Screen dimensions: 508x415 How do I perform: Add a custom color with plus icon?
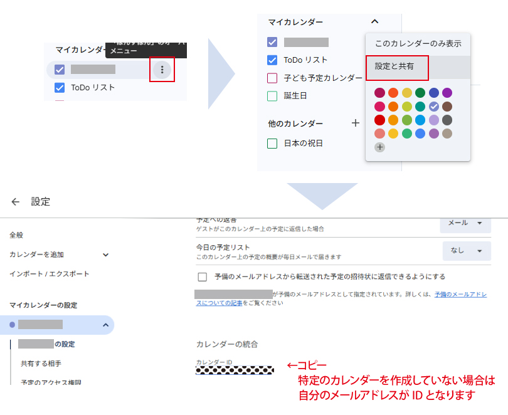[380, 147]
